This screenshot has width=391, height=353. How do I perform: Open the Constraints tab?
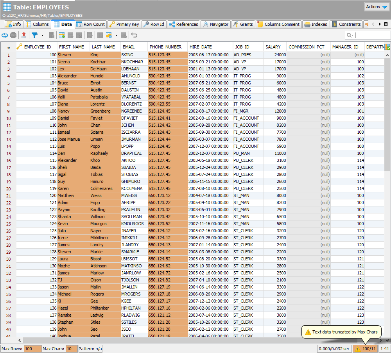[346, 24]
